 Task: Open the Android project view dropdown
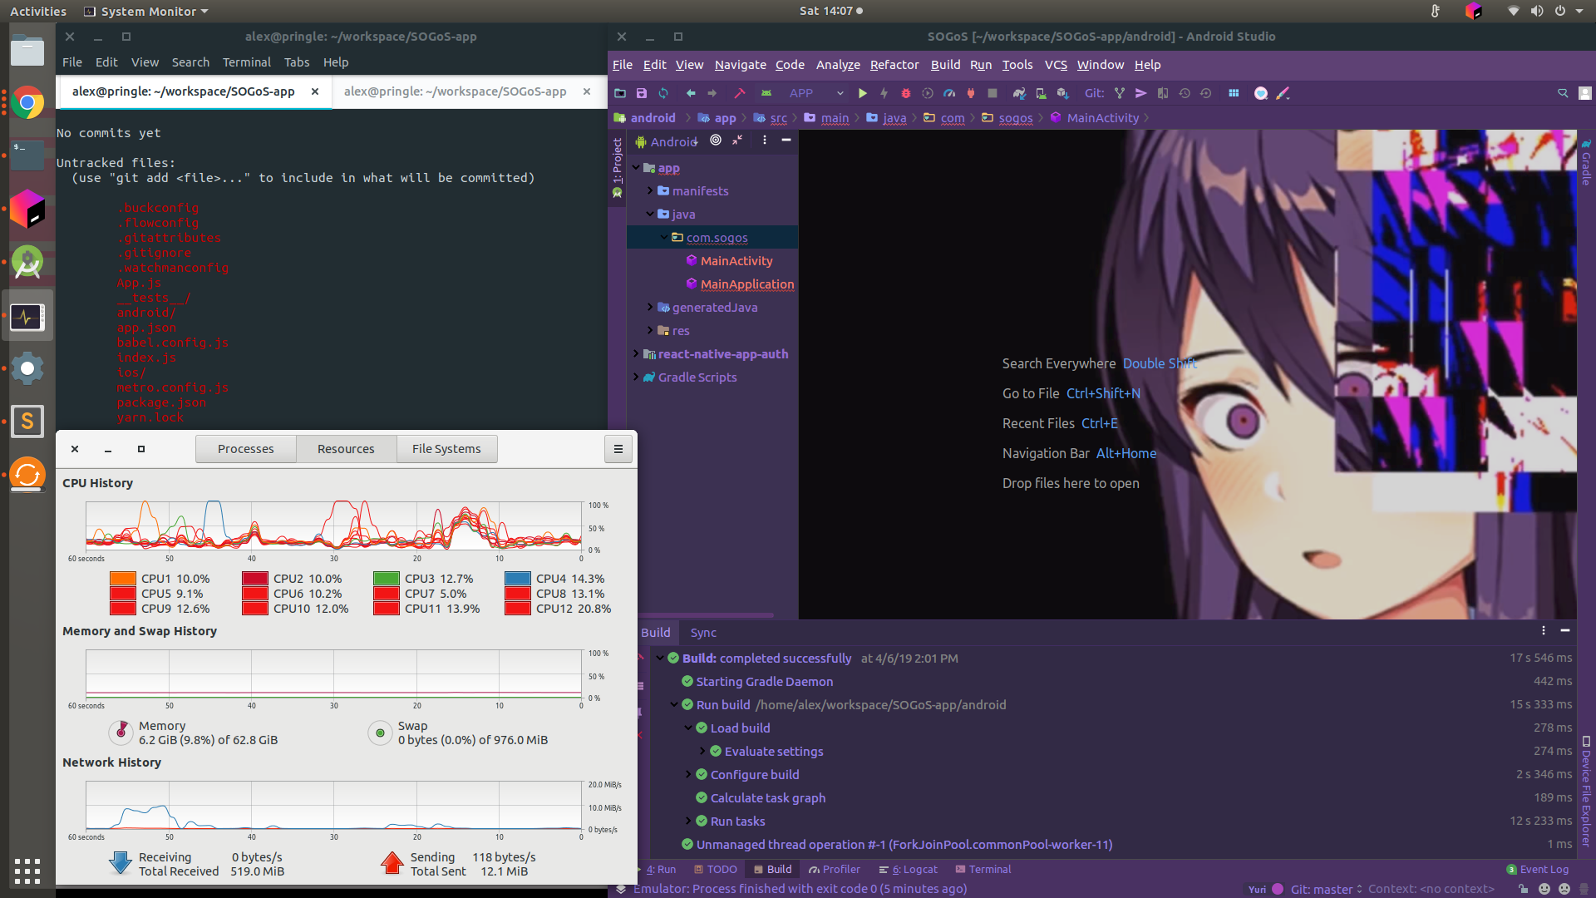click(x=667, y=141)
